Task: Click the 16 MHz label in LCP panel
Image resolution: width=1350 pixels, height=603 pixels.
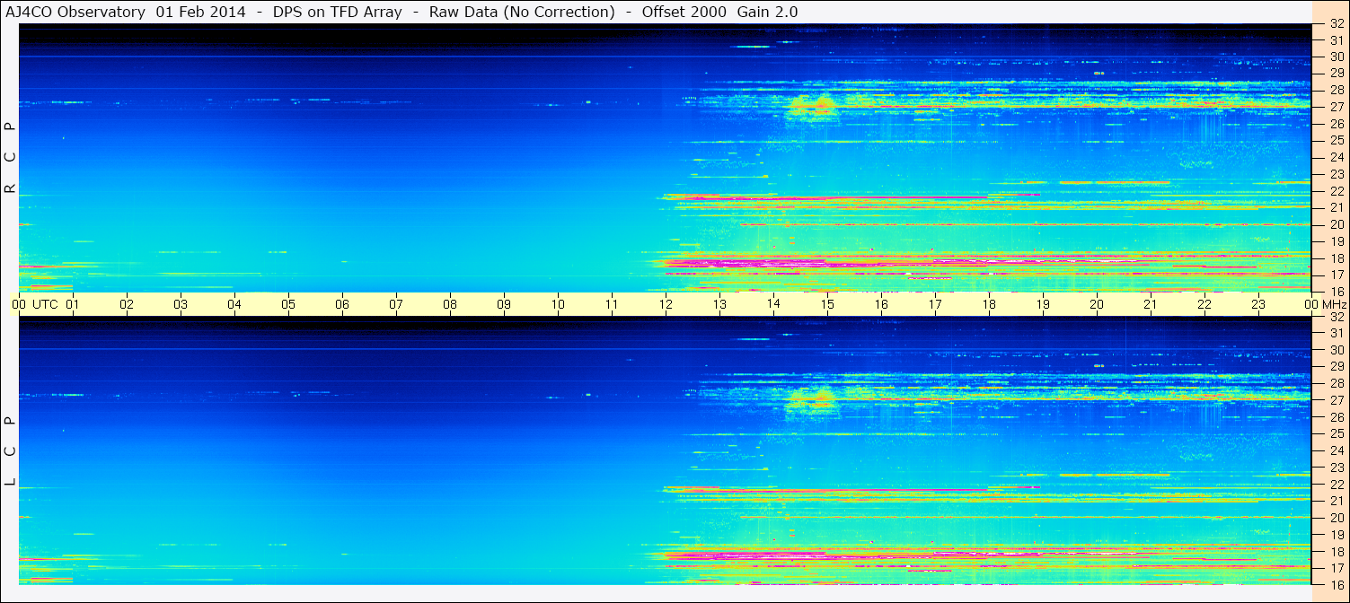Action: coord(1336,585)
